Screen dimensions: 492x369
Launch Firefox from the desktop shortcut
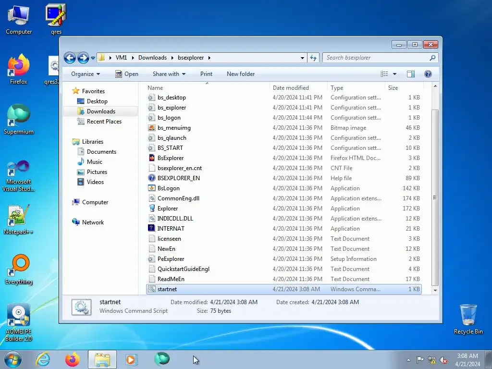pyautogui.click(x=19, y=69)
